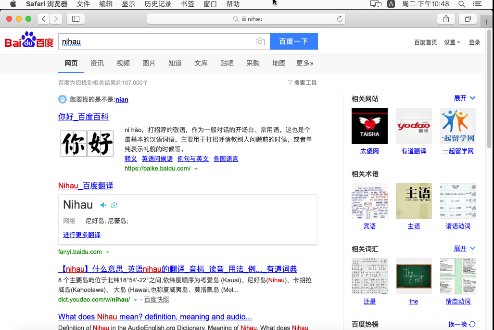
Task: Open the 主语 thumbnail image
Action: coord(414,201)
